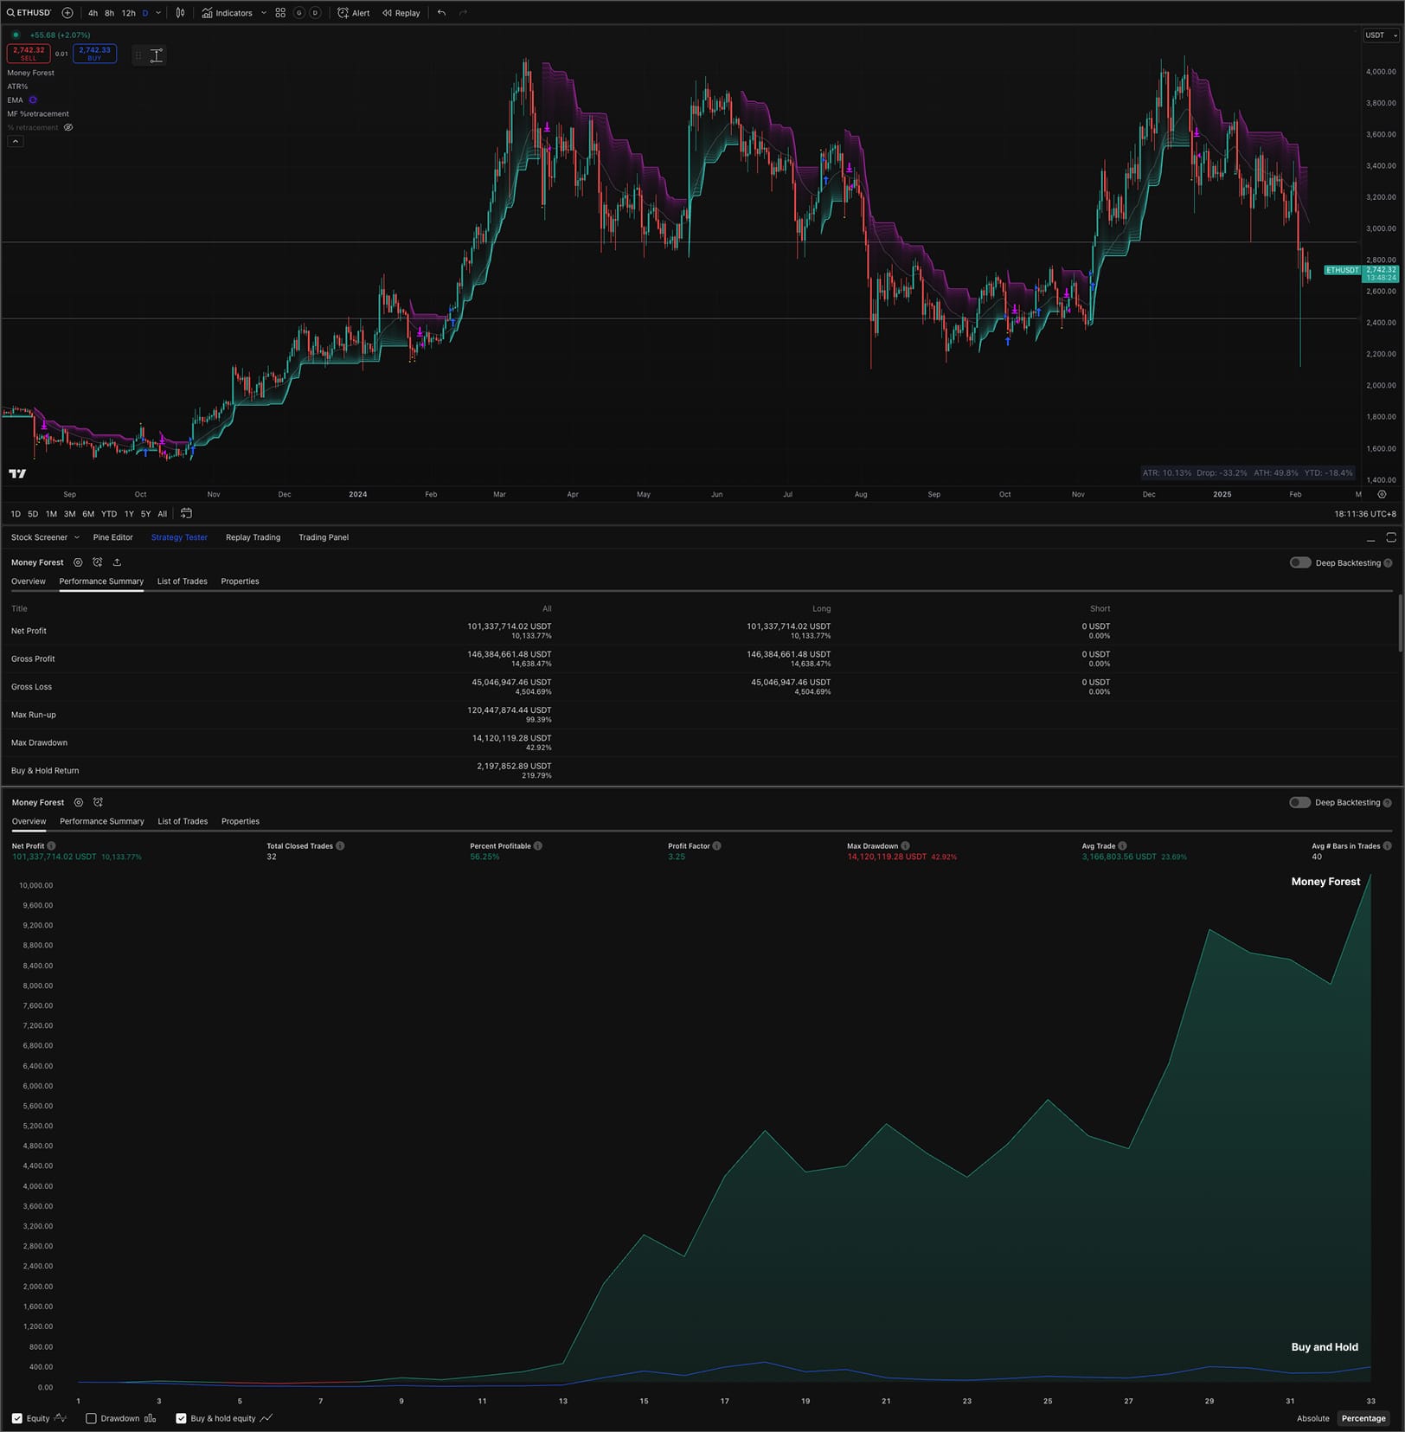Switch to the Pine Editor tab

(x=112, y=537)
